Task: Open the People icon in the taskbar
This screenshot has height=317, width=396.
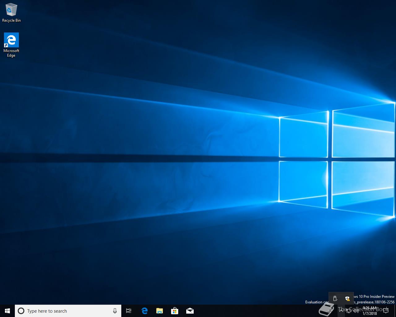Action: (x=330, y=310)
